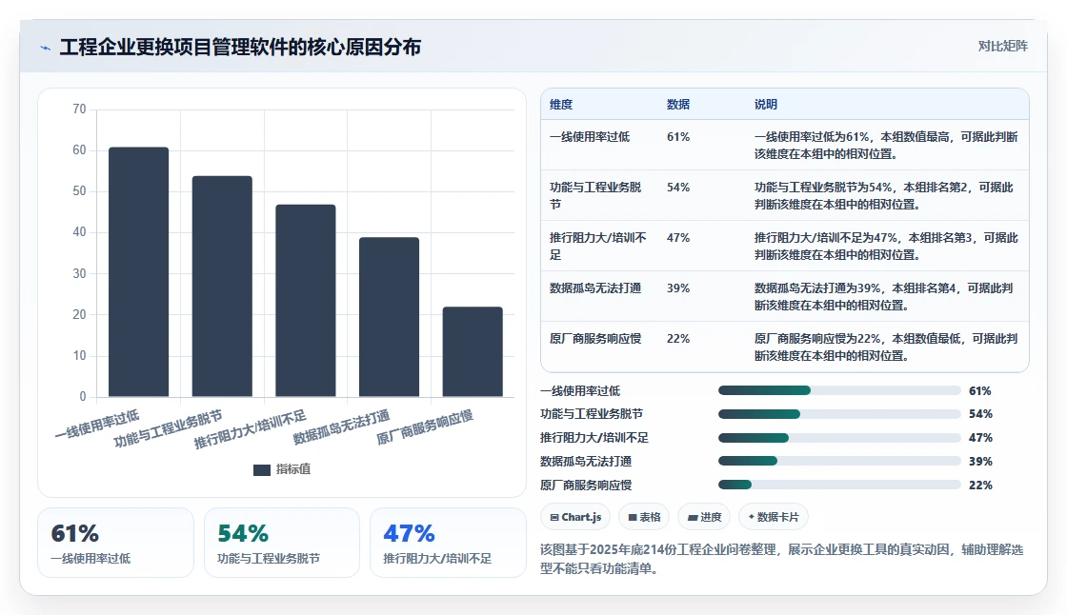Click the 61% value in the table
Image resolution: width=1067 pixels, height=615 pixels.
[x=678, y=137]
